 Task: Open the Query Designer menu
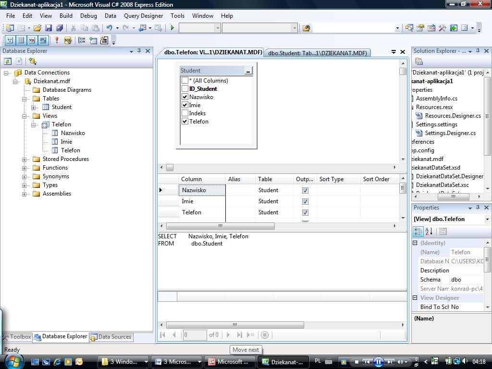click(143, 16)
